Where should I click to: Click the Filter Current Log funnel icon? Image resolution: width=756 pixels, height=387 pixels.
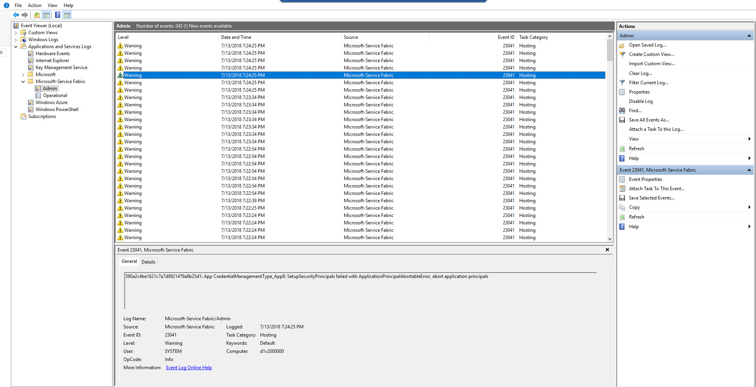pos(622,82)
